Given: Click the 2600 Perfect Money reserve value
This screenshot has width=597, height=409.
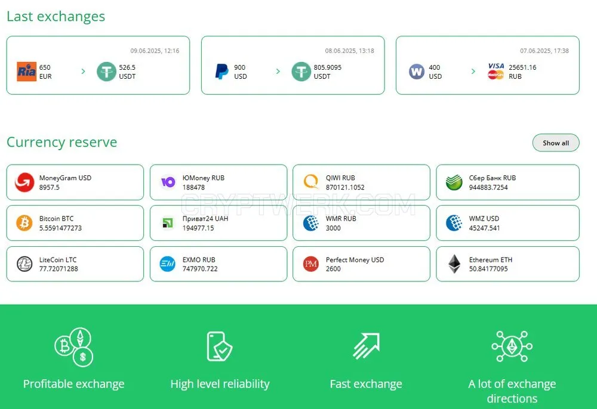Looking at the screenshot, I should (x=333, y=269).
